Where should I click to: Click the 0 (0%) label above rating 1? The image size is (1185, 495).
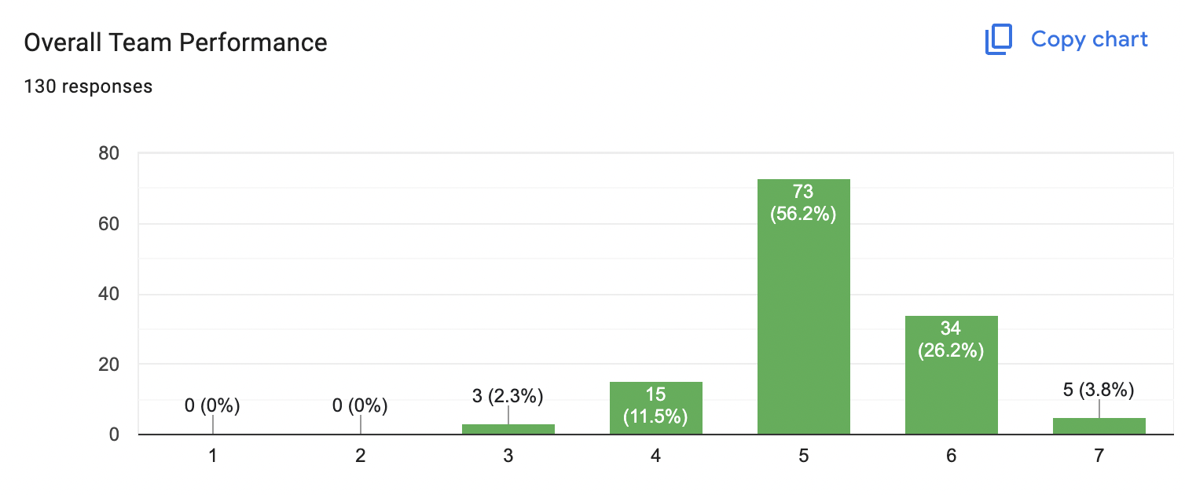click(x=212, y=406)
